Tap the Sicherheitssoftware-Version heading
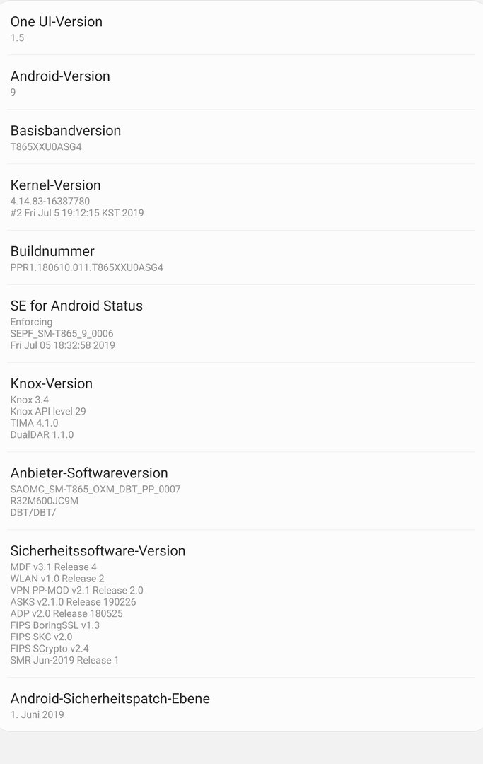Viewport: 483px width, 764px height. 98,551
